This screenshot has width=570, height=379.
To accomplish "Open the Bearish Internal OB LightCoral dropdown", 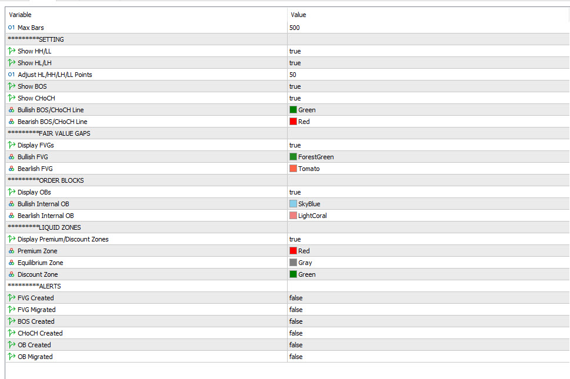I will [312, 216].
